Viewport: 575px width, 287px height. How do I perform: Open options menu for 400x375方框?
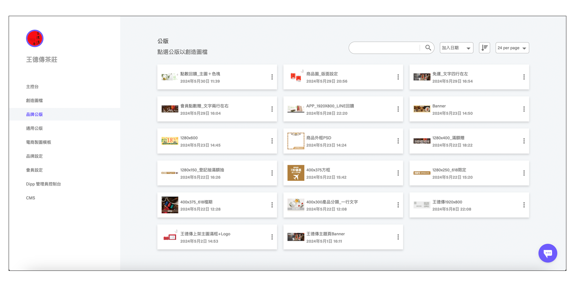coord(398,173)
